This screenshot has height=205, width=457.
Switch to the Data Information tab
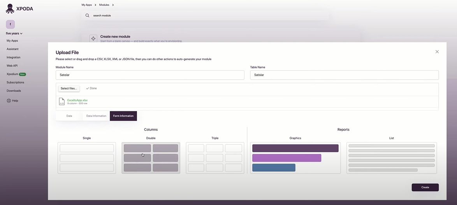(96, 116)
